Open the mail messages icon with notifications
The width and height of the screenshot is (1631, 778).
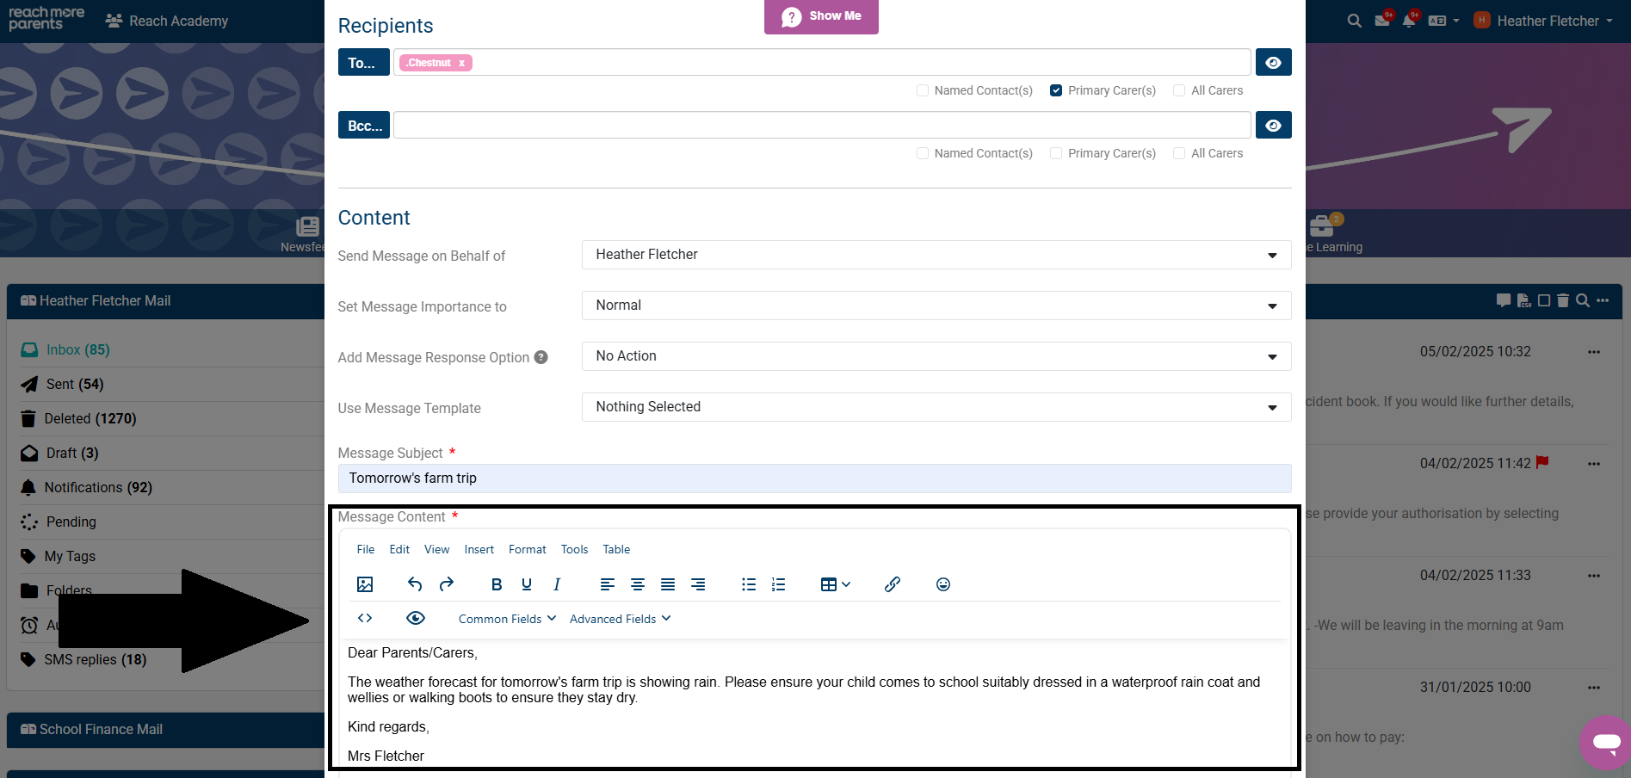click(1382, 20)
